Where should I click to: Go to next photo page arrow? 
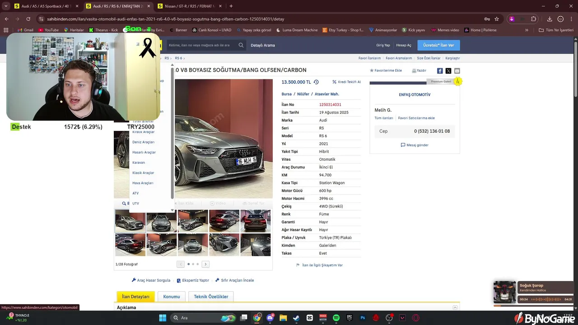coord(205,264)
